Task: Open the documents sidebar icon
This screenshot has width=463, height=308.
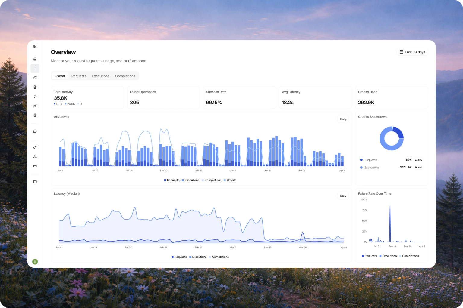Action: (x=35, y=87)
